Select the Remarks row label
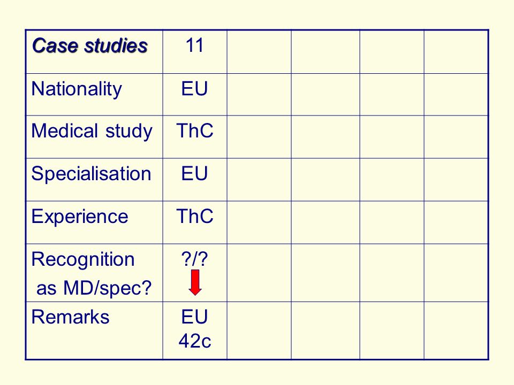 (70, 317)
